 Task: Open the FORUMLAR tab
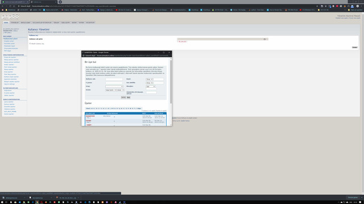point(15,23)
